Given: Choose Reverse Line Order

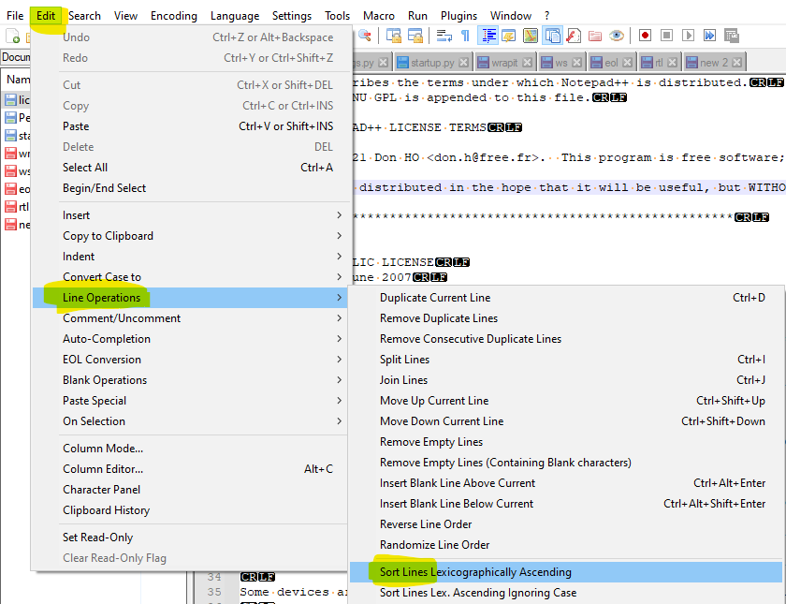Looking at the screenshot, I should click(566, 524).
